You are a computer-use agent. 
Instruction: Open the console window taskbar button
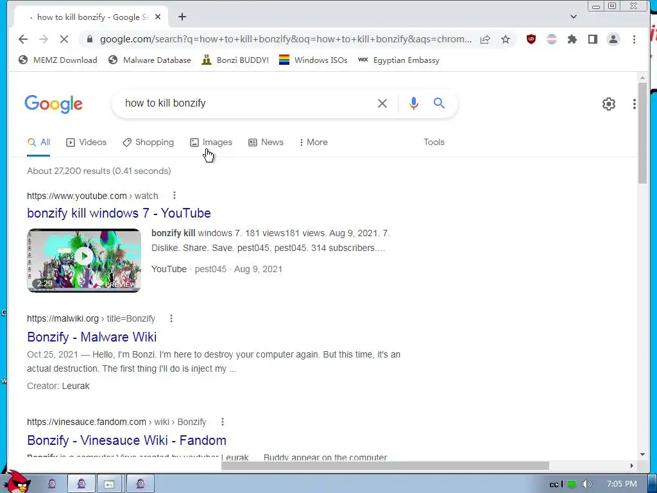pos(109,484)
